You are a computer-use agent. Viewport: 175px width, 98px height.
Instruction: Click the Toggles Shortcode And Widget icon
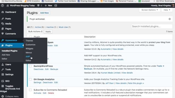[x=3, y=86]
